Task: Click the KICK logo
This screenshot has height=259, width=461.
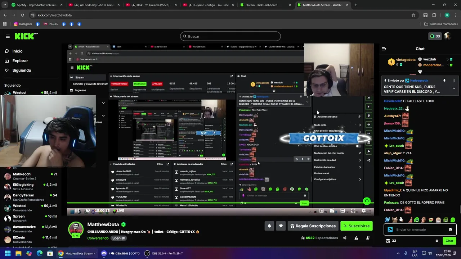Action: point(26,36)
